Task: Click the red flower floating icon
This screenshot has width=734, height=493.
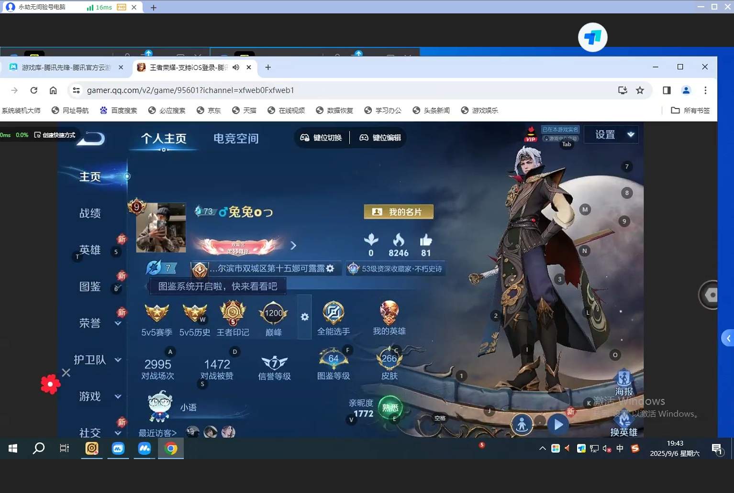Action: 50,384
